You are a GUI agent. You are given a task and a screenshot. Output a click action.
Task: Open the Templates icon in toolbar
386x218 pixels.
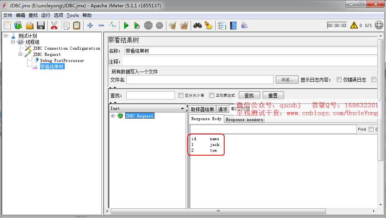18,25
